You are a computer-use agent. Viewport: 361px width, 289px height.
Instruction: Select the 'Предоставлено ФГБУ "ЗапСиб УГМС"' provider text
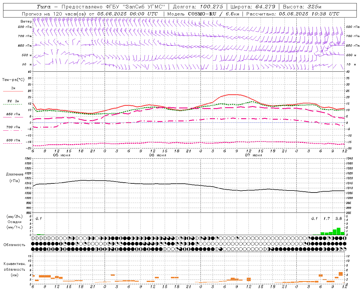(113, 7)
